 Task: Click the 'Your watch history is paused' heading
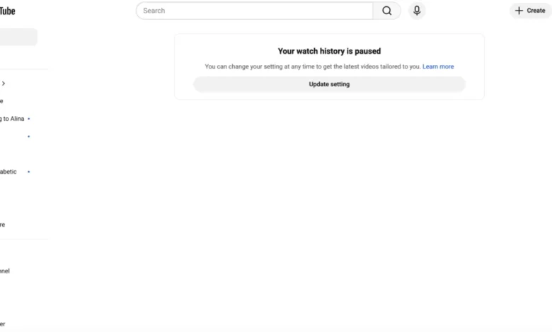(x=329, y=52)
